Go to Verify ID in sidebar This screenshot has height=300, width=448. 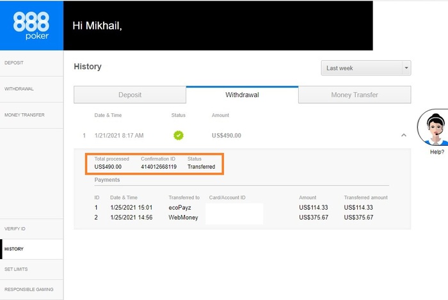[x=31, y=229]
